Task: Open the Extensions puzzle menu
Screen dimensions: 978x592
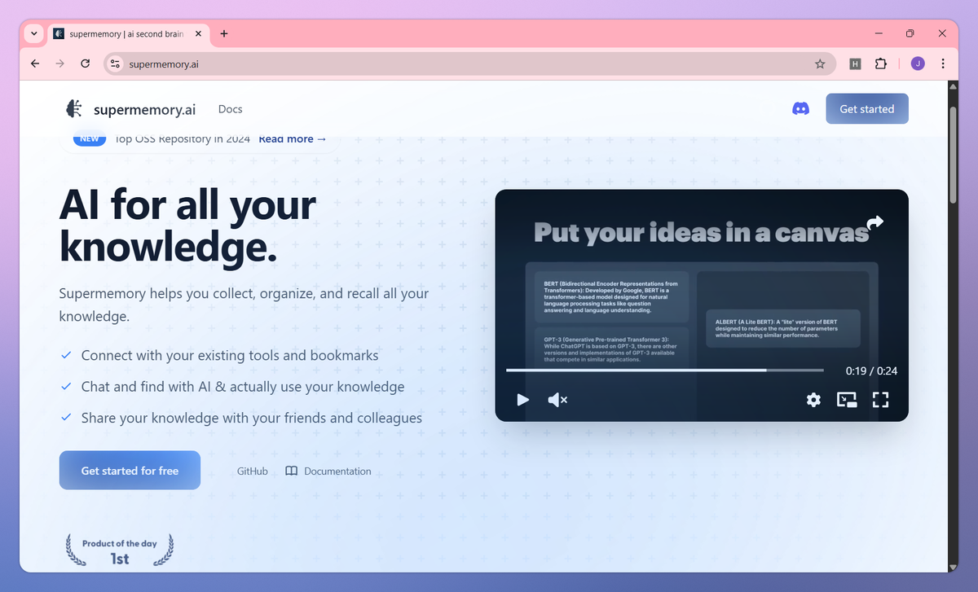Action: pyautogui.click(x=881, y=64)
